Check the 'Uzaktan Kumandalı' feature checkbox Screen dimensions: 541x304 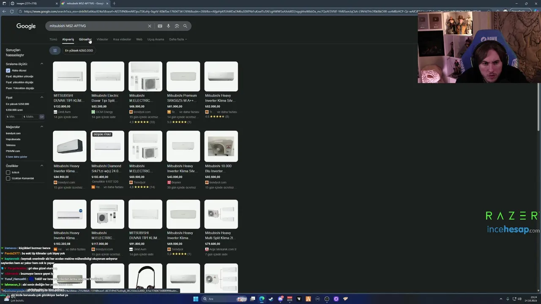coord(8,178)
